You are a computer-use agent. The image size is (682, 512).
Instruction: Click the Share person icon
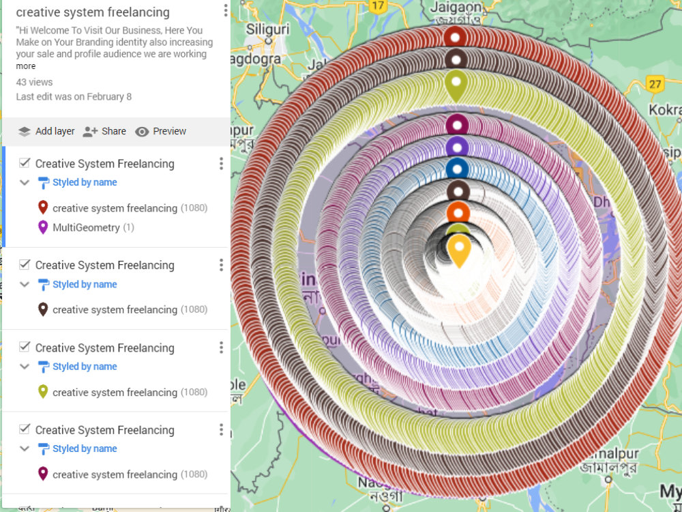[91, 131]
